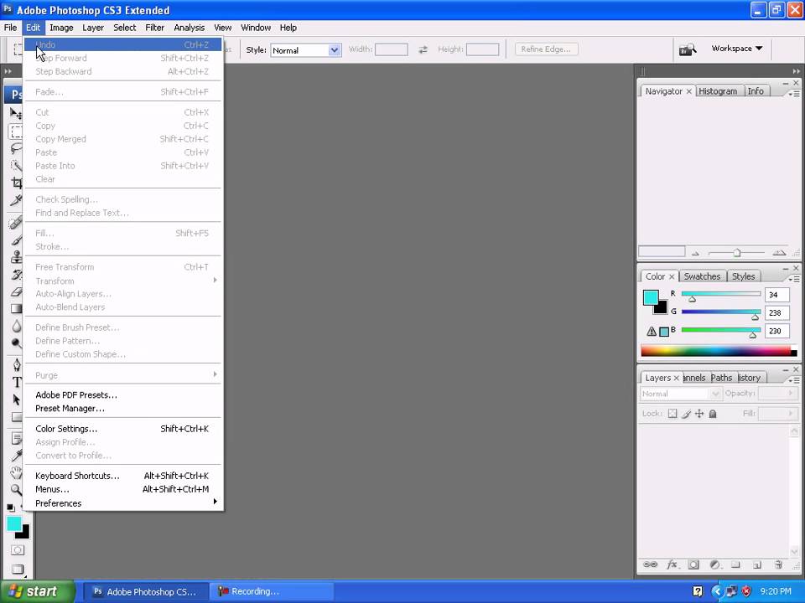Switch to the Histogram tab
Viewport: 805px width, 603px height.
718,90
